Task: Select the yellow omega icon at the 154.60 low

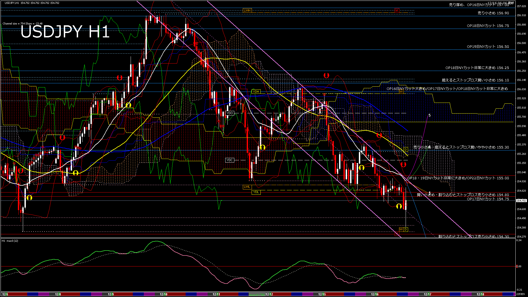Action: (x=399, y=207)
